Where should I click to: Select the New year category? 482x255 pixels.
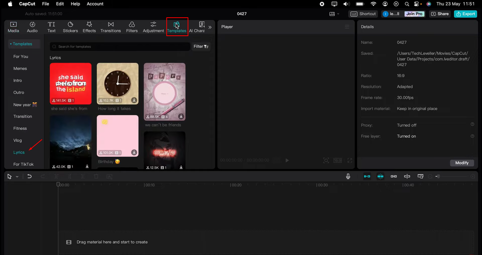(x=25, y=105)
